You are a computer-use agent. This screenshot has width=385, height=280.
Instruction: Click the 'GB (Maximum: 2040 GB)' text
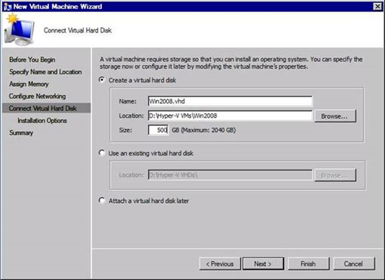204,130
